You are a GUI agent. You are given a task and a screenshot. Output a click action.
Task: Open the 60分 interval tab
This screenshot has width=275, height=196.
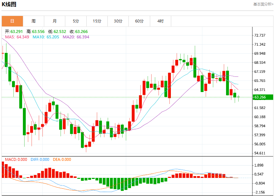tap(139, 21)
